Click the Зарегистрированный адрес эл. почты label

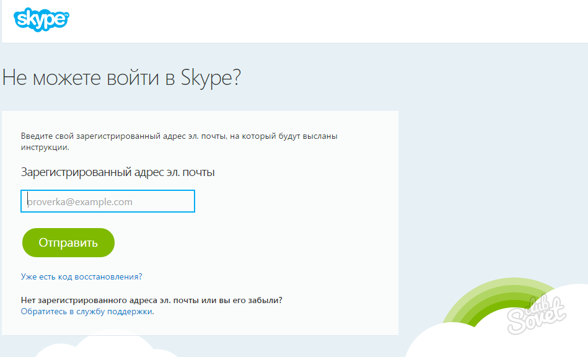(118, 172)
